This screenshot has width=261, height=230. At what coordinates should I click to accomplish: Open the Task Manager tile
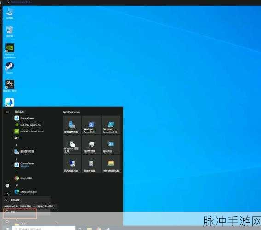click(x=92, y=144)
